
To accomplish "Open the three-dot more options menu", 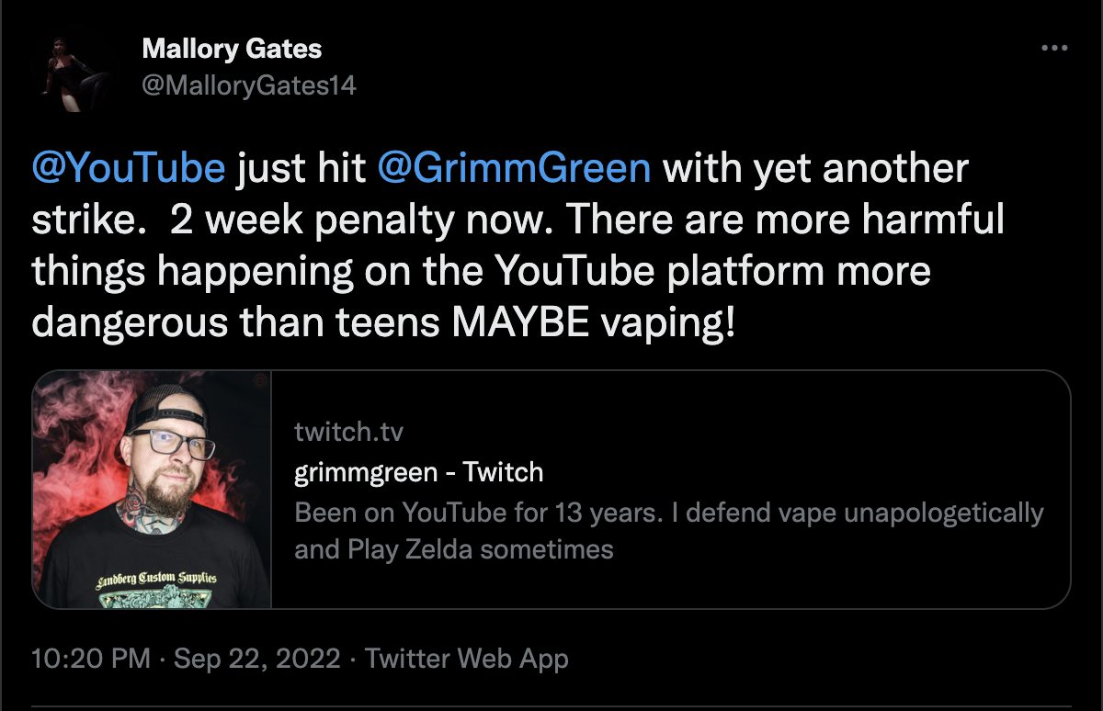I will [x=1054, y=49].
